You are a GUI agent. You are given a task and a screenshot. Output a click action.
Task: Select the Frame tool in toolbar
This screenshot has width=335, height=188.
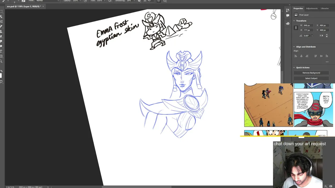pos(1,21)
